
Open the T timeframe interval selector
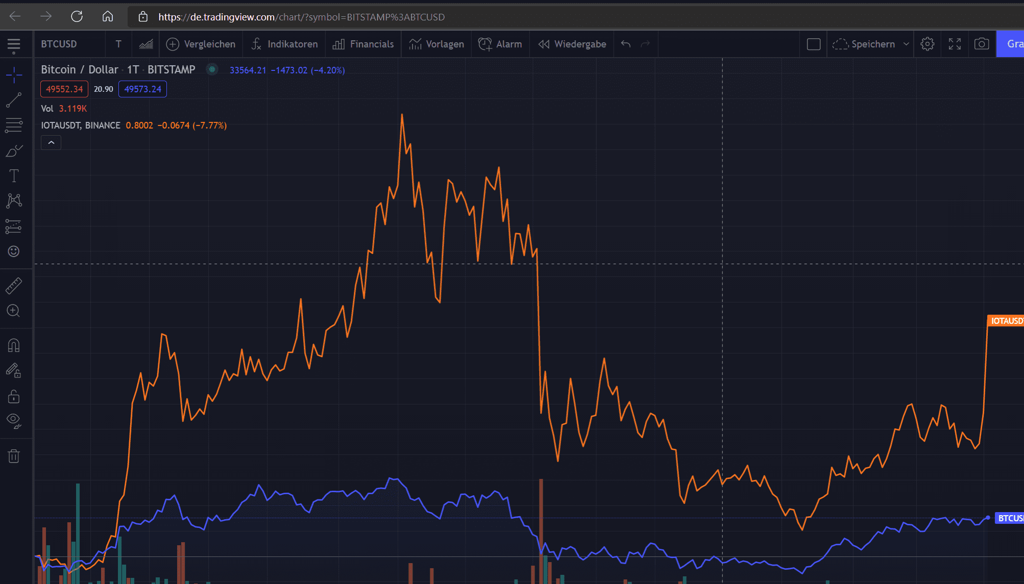(118, 44)
